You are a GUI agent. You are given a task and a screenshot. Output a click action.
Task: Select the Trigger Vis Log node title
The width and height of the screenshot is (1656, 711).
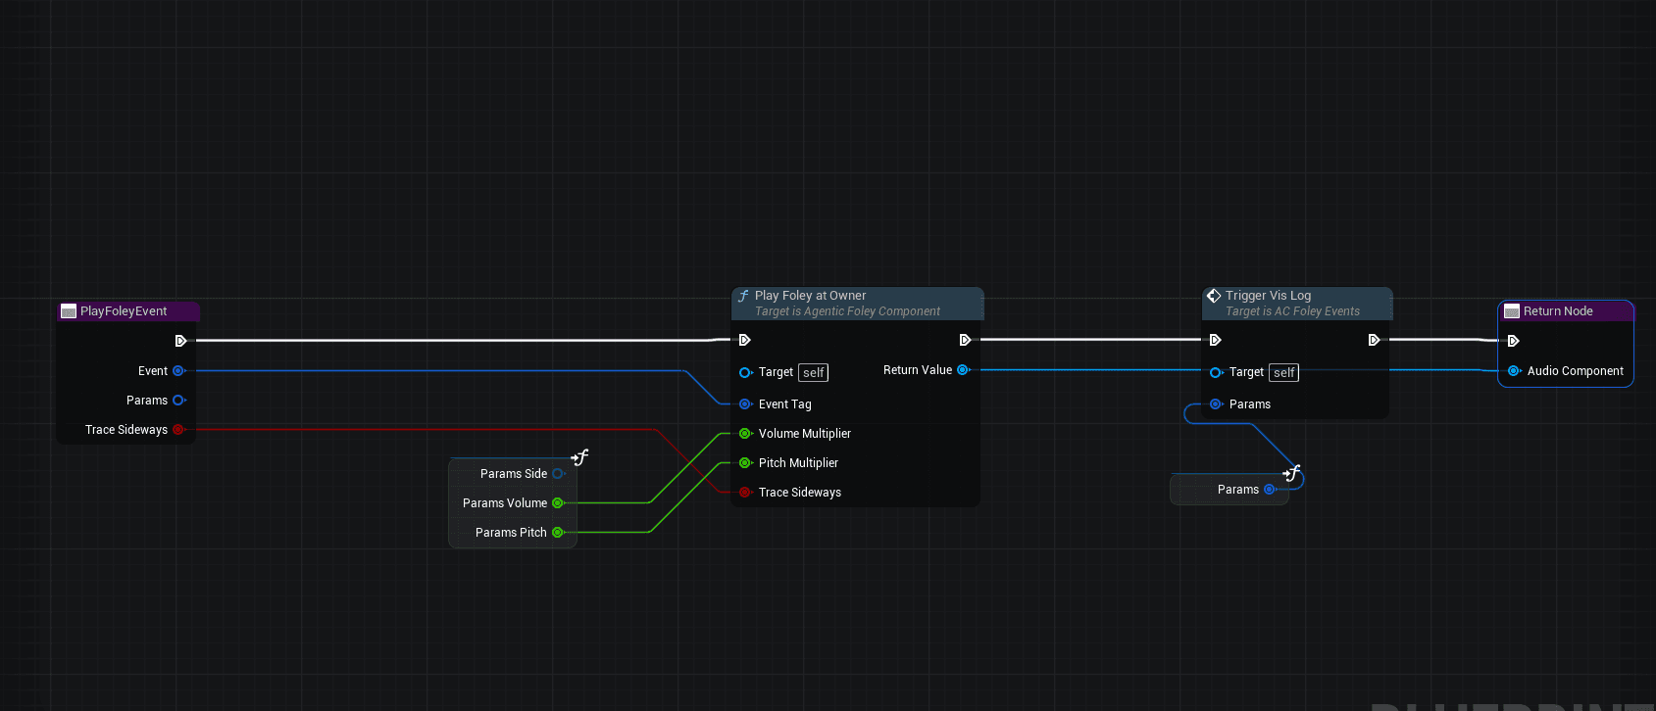coord(1268,296)
